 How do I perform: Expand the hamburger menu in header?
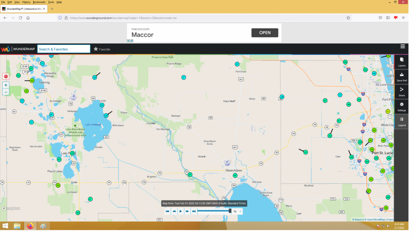[x=403, y=47]
